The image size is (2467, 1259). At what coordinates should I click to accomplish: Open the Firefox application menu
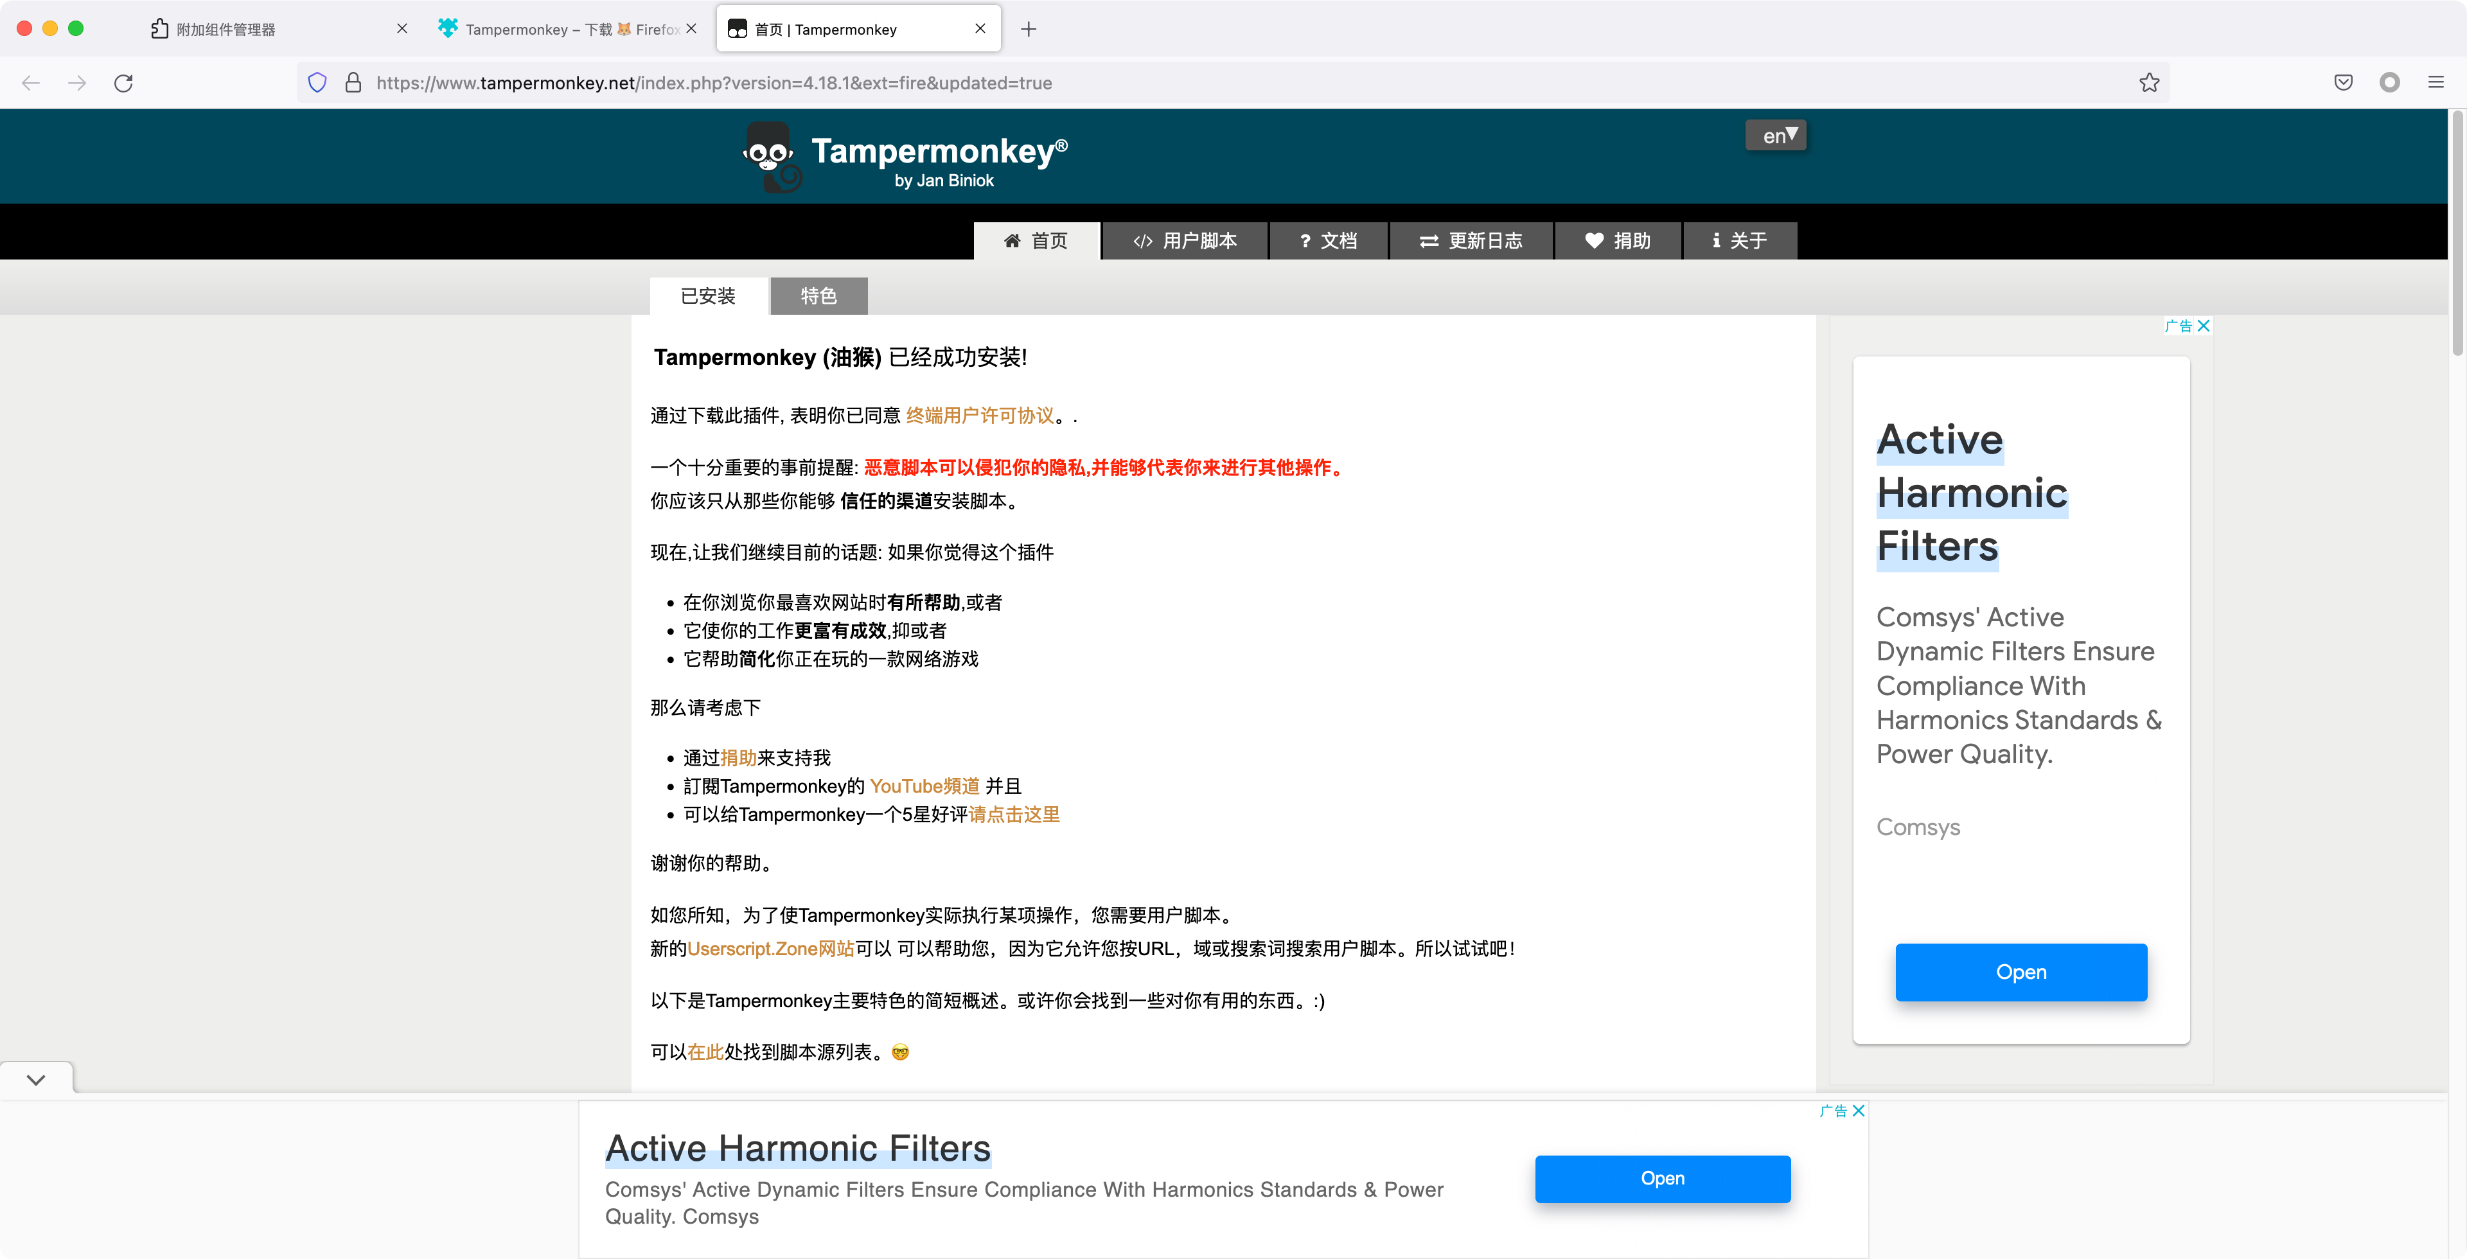(2436, 84)
